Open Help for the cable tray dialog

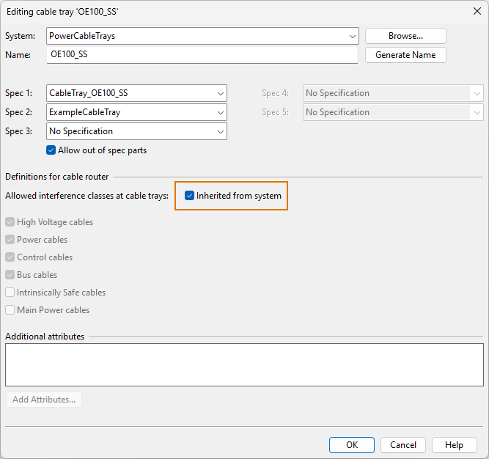click(x=454, y=445)
